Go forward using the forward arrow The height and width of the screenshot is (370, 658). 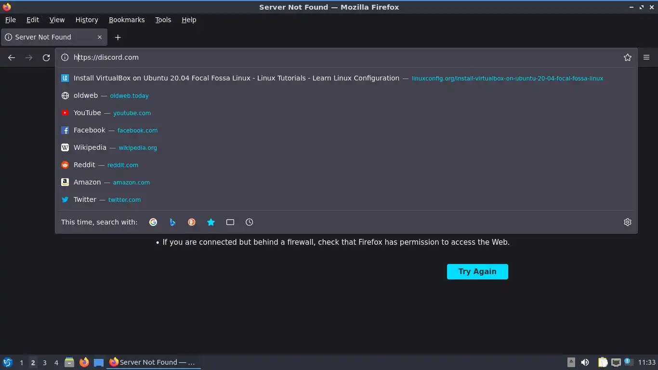click(29, 57)
